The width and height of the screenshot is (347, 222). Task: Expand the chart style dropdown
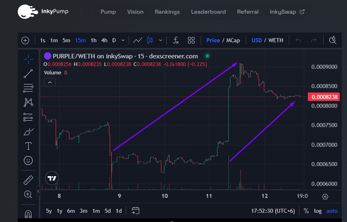161,40
